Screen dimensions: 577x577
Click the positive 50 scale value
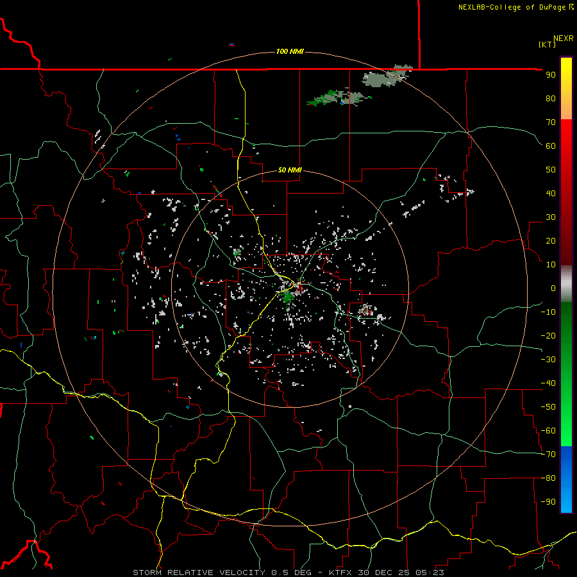tap(551, 170)
